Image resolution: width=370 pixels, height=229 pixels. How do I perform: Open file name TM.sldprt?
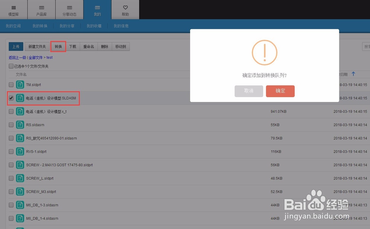point(34,85)
